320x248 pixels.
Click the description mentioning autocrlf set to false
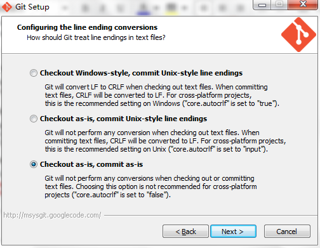[150, 186]
